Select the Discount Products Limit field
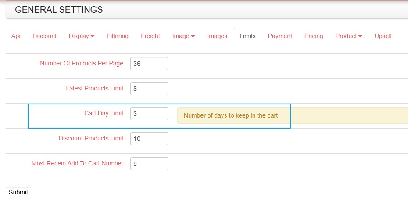Screen dimensions: 408x201 tap(149, 139)
